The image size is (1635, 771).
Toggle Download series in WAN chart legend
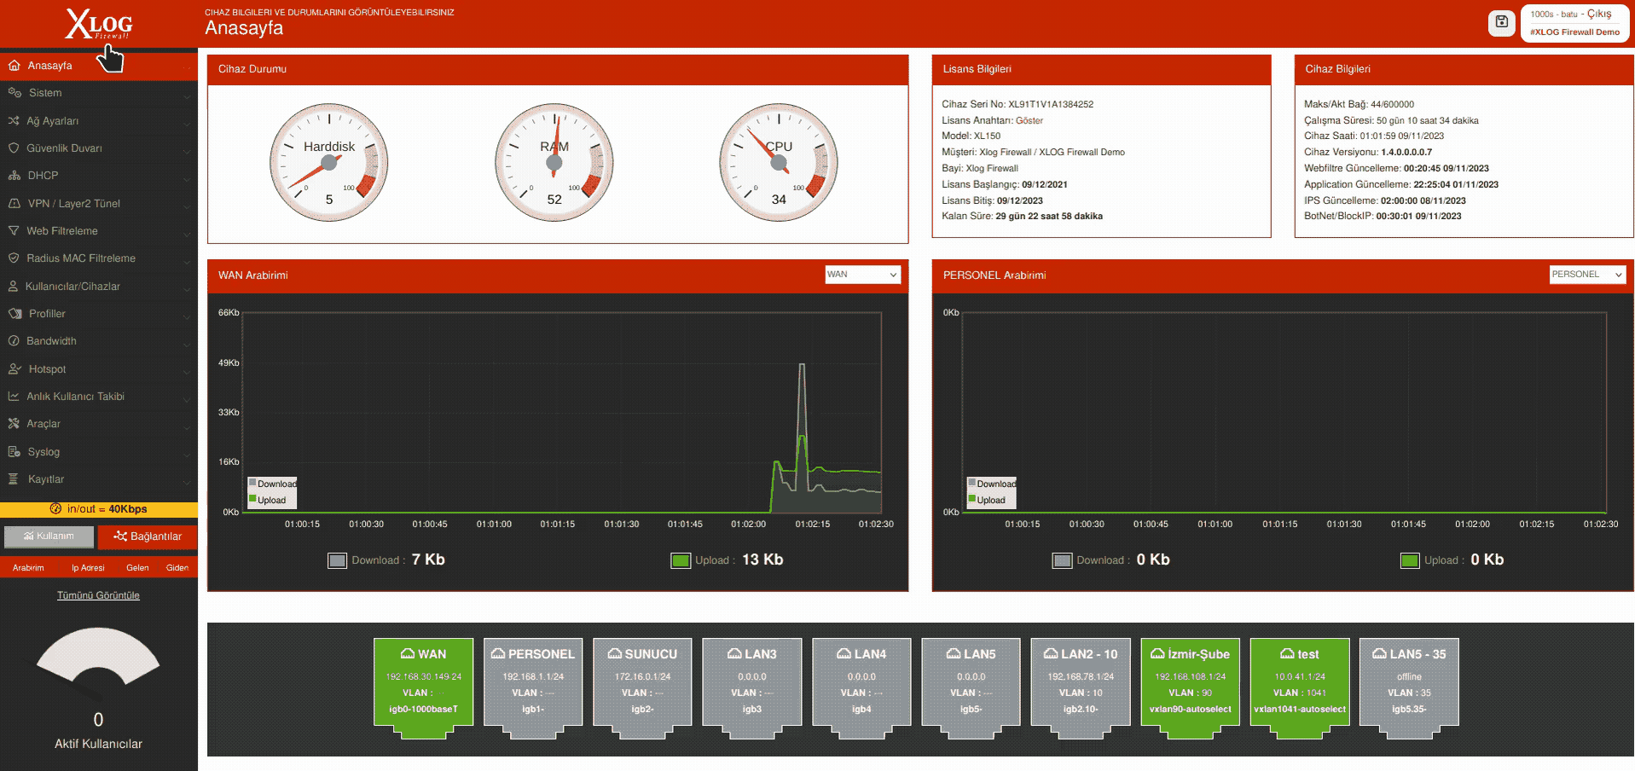point(272,484)
